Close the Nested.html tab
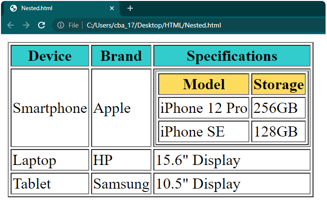 pyautogui.click(x=112, y=8)
